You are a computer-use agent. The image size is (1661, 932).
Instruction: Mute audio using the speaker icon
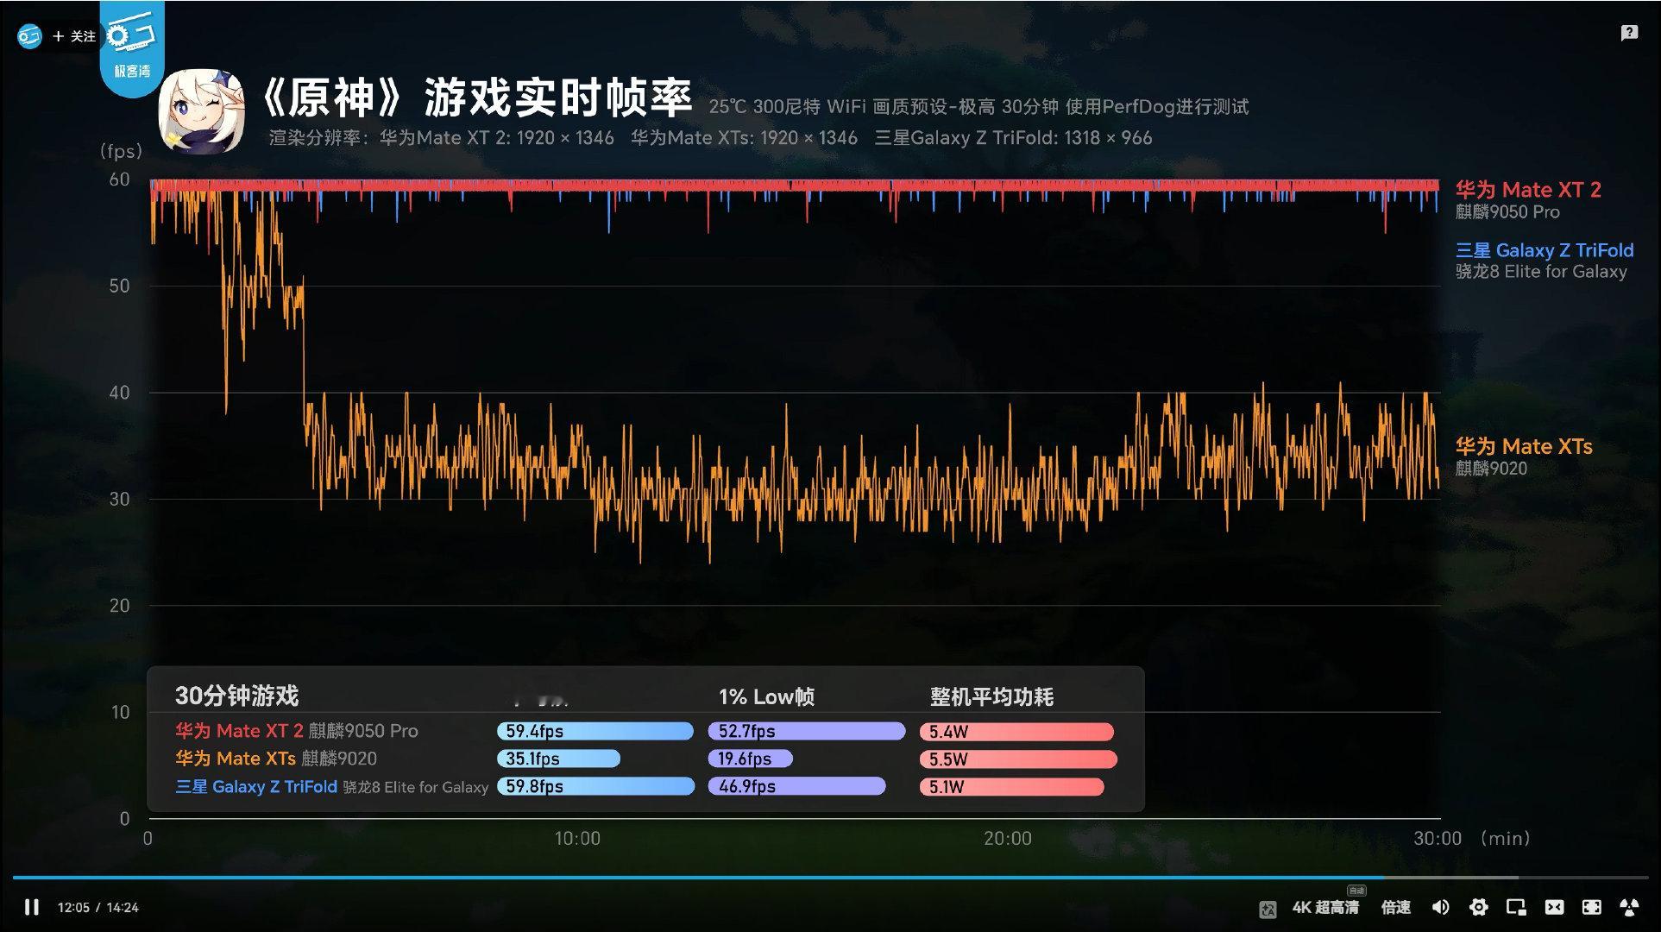1440,907
